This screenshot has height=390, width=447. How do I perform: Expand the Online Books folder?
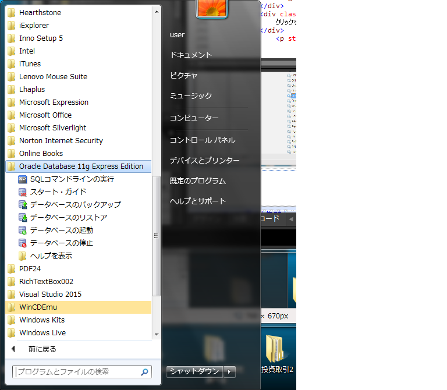[79, 154]
